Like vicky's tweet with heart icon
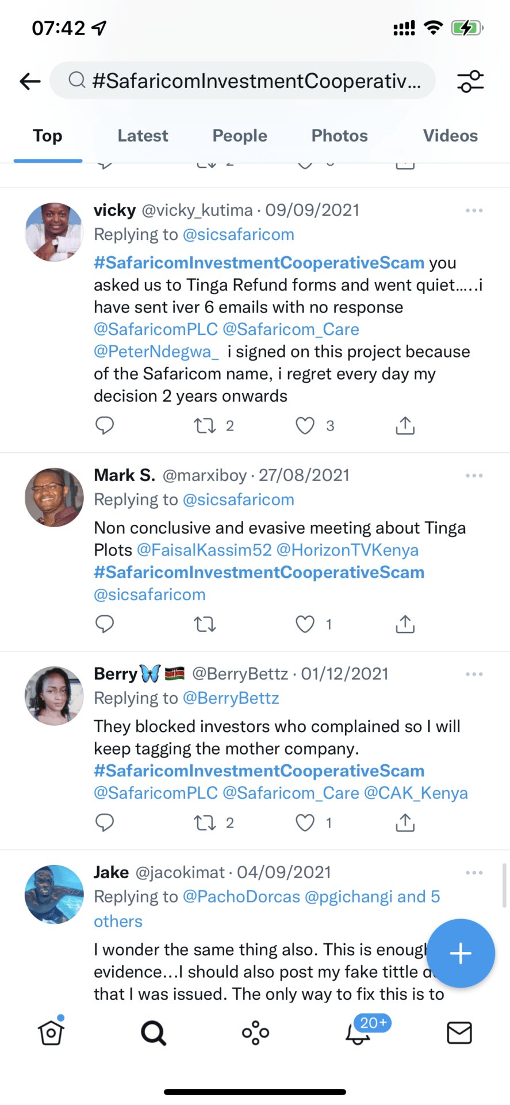 [x=305, y=426]
